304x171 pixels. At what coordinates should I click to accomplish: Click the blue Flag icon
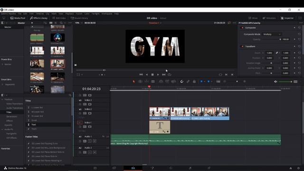click(201, 82)
